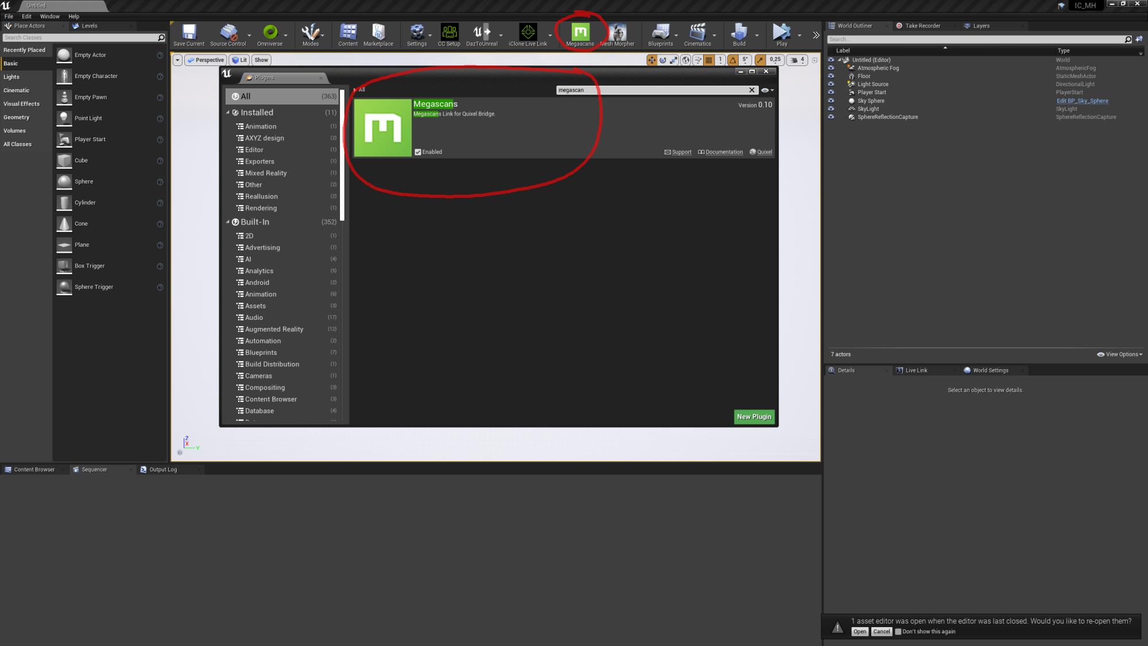
Task: Open the Content browser toolbar icon
Action: 348,35
